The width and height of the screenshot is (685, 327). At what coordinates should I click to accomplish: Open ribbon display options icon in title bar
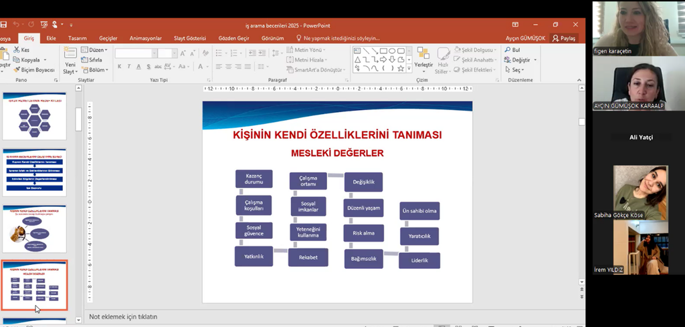[515, 25]
